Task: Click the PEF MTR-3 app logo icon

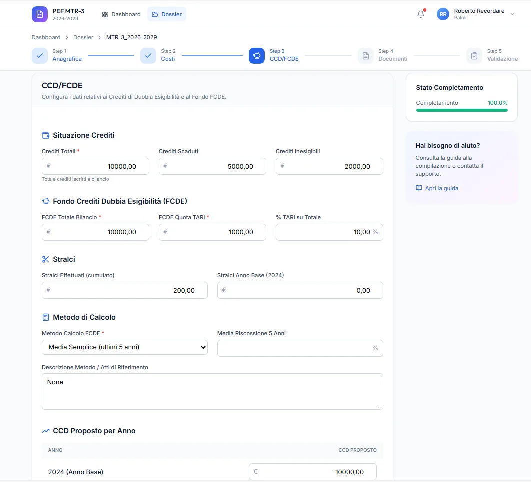Action: coord(39,14)
